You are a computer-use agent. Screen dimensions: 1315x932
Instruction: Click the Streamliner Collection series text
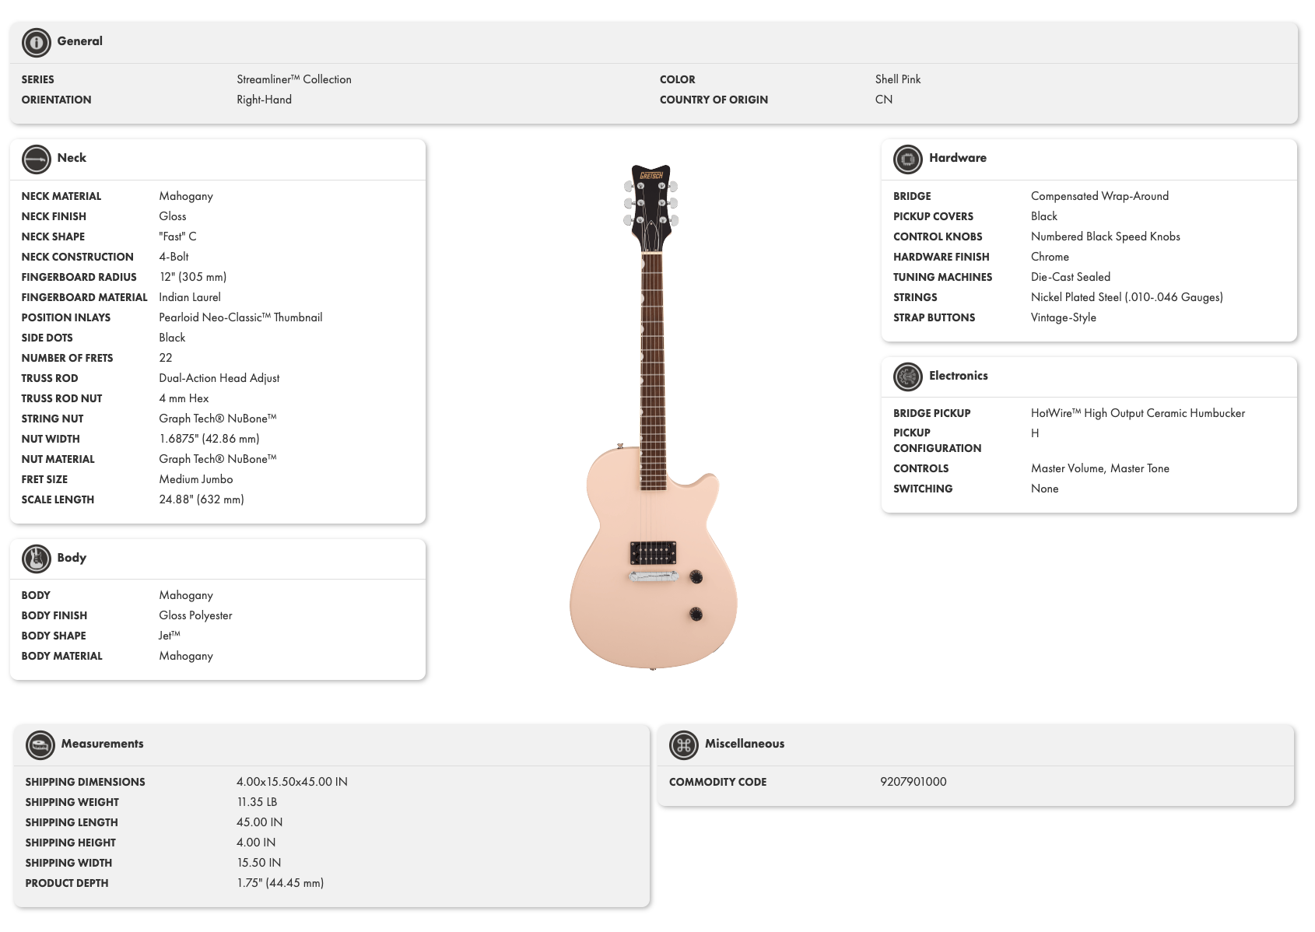pyautogui.click(x=293, y=79)
